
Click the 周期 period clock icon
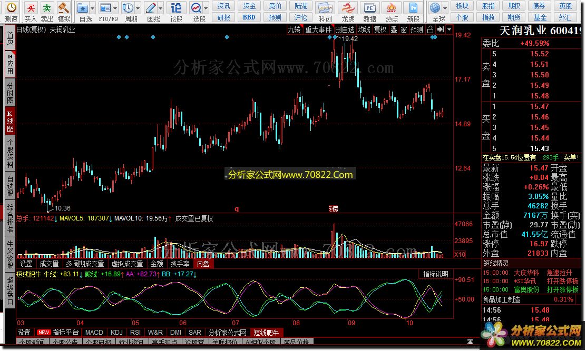pyautogui.click(x=128, y=7)
